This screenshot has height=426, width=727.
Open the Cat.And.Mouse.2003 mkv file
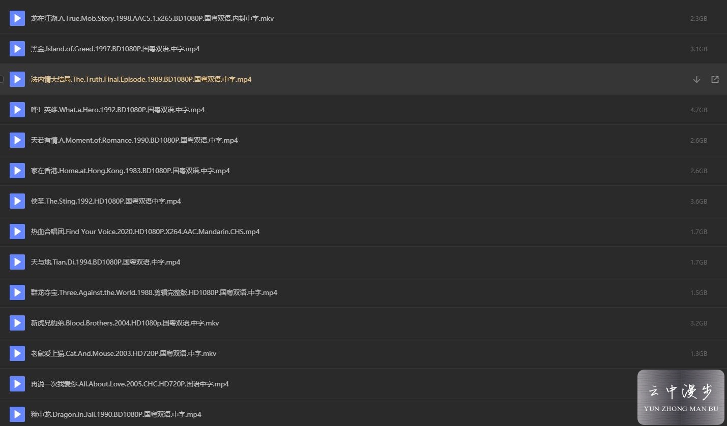[124, 353]
